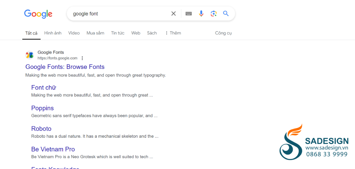Image resolution: width=355 pixels, height=169 pixels.
Task: Open the three-dot menu beside fonts.google.com
Action: click(82, 58)
